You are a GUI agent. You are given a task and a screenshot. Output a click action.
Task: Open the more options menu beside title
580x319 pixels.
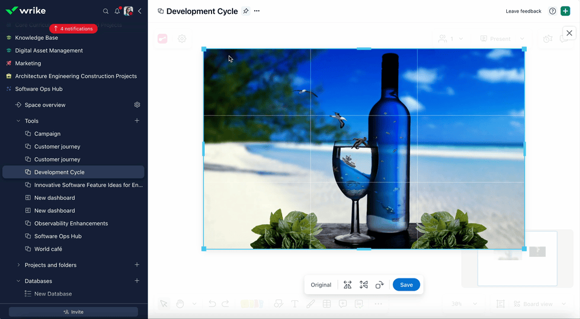(x=257, y=11)
